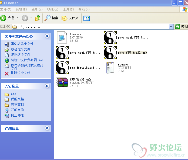The width and height of the screenshot is (188, 160).
Task: Minimize the license window
Action: (x=174, y=3)
